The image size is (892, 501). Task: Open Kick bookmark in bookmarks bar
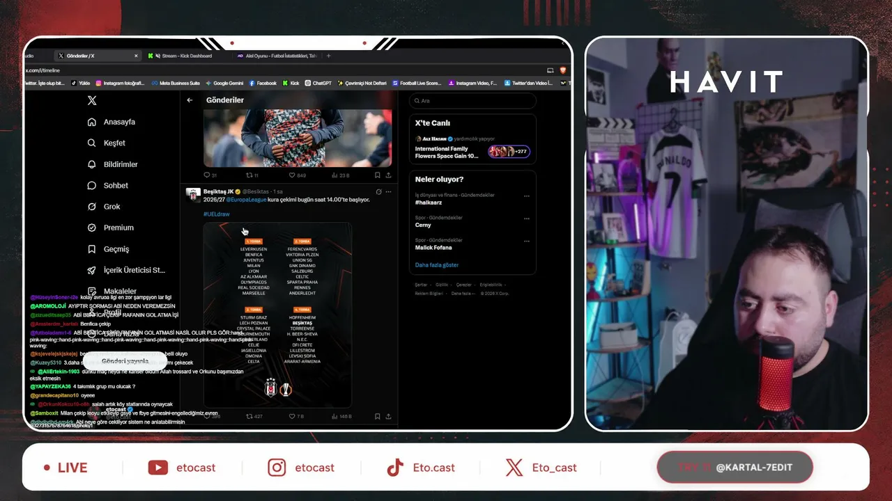(291, 83)
